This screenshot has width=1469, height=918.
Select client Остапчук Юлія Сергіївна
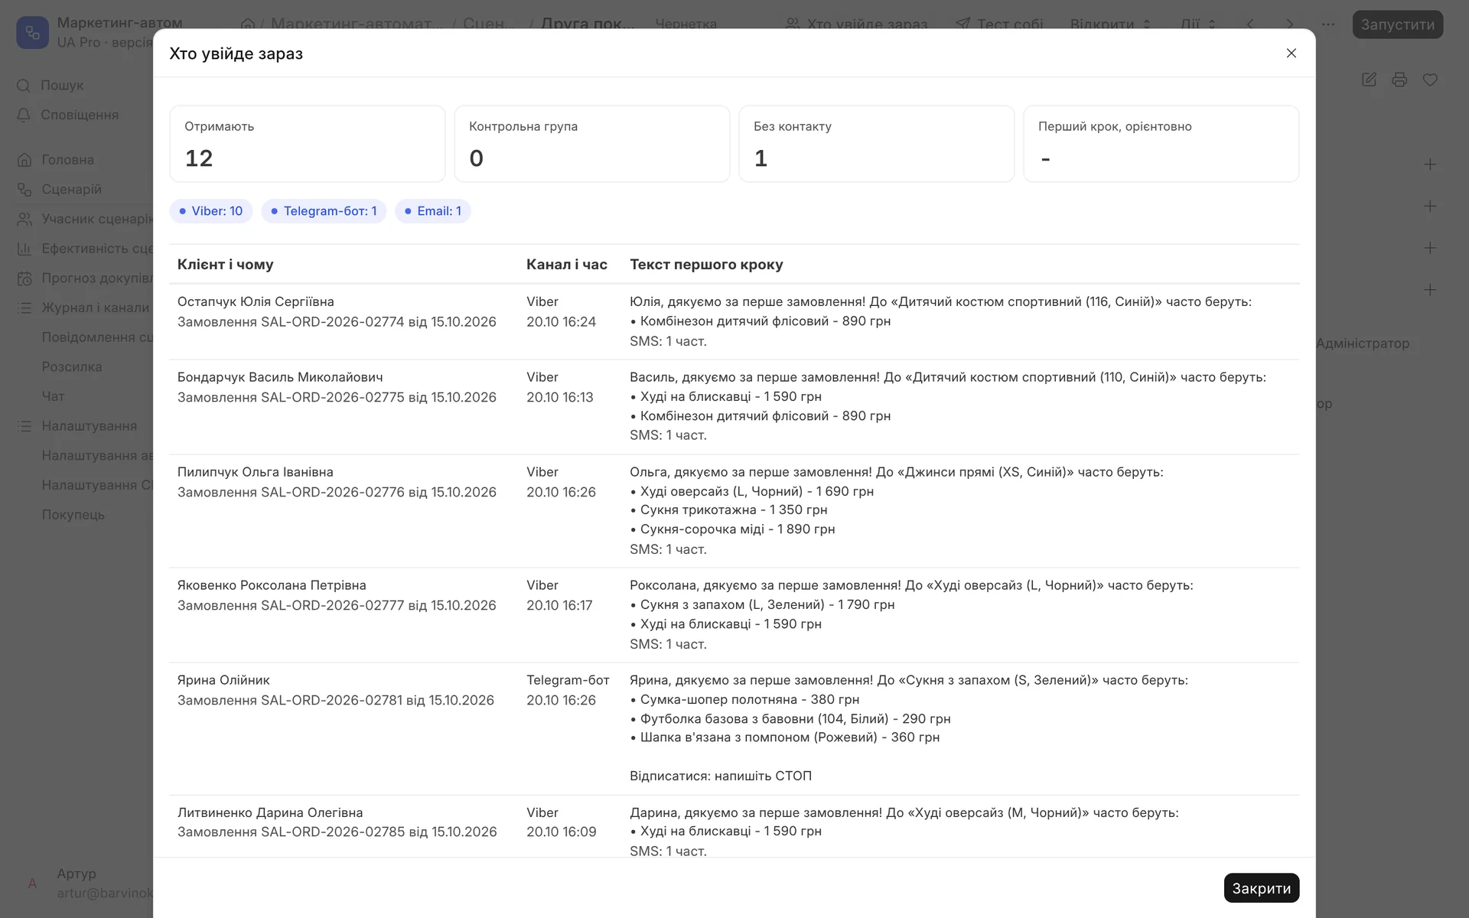(x=256, y=301)
